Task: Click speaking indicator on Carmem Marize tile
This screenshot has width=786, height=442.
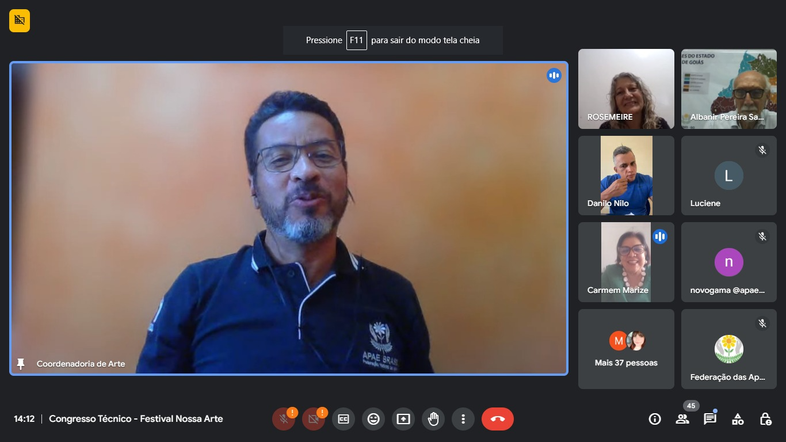Action: pyautogui.click(x=660, y=237)
